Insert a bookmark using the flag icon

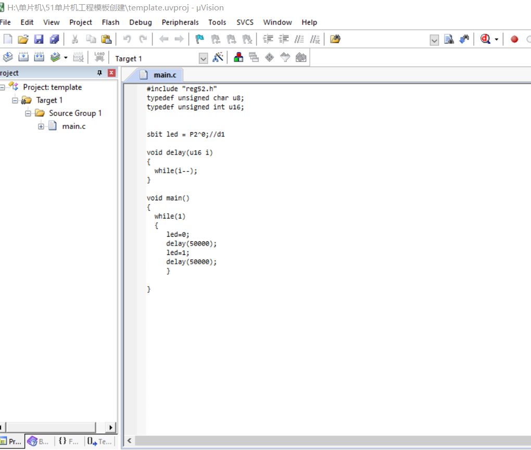pos(199,39)
